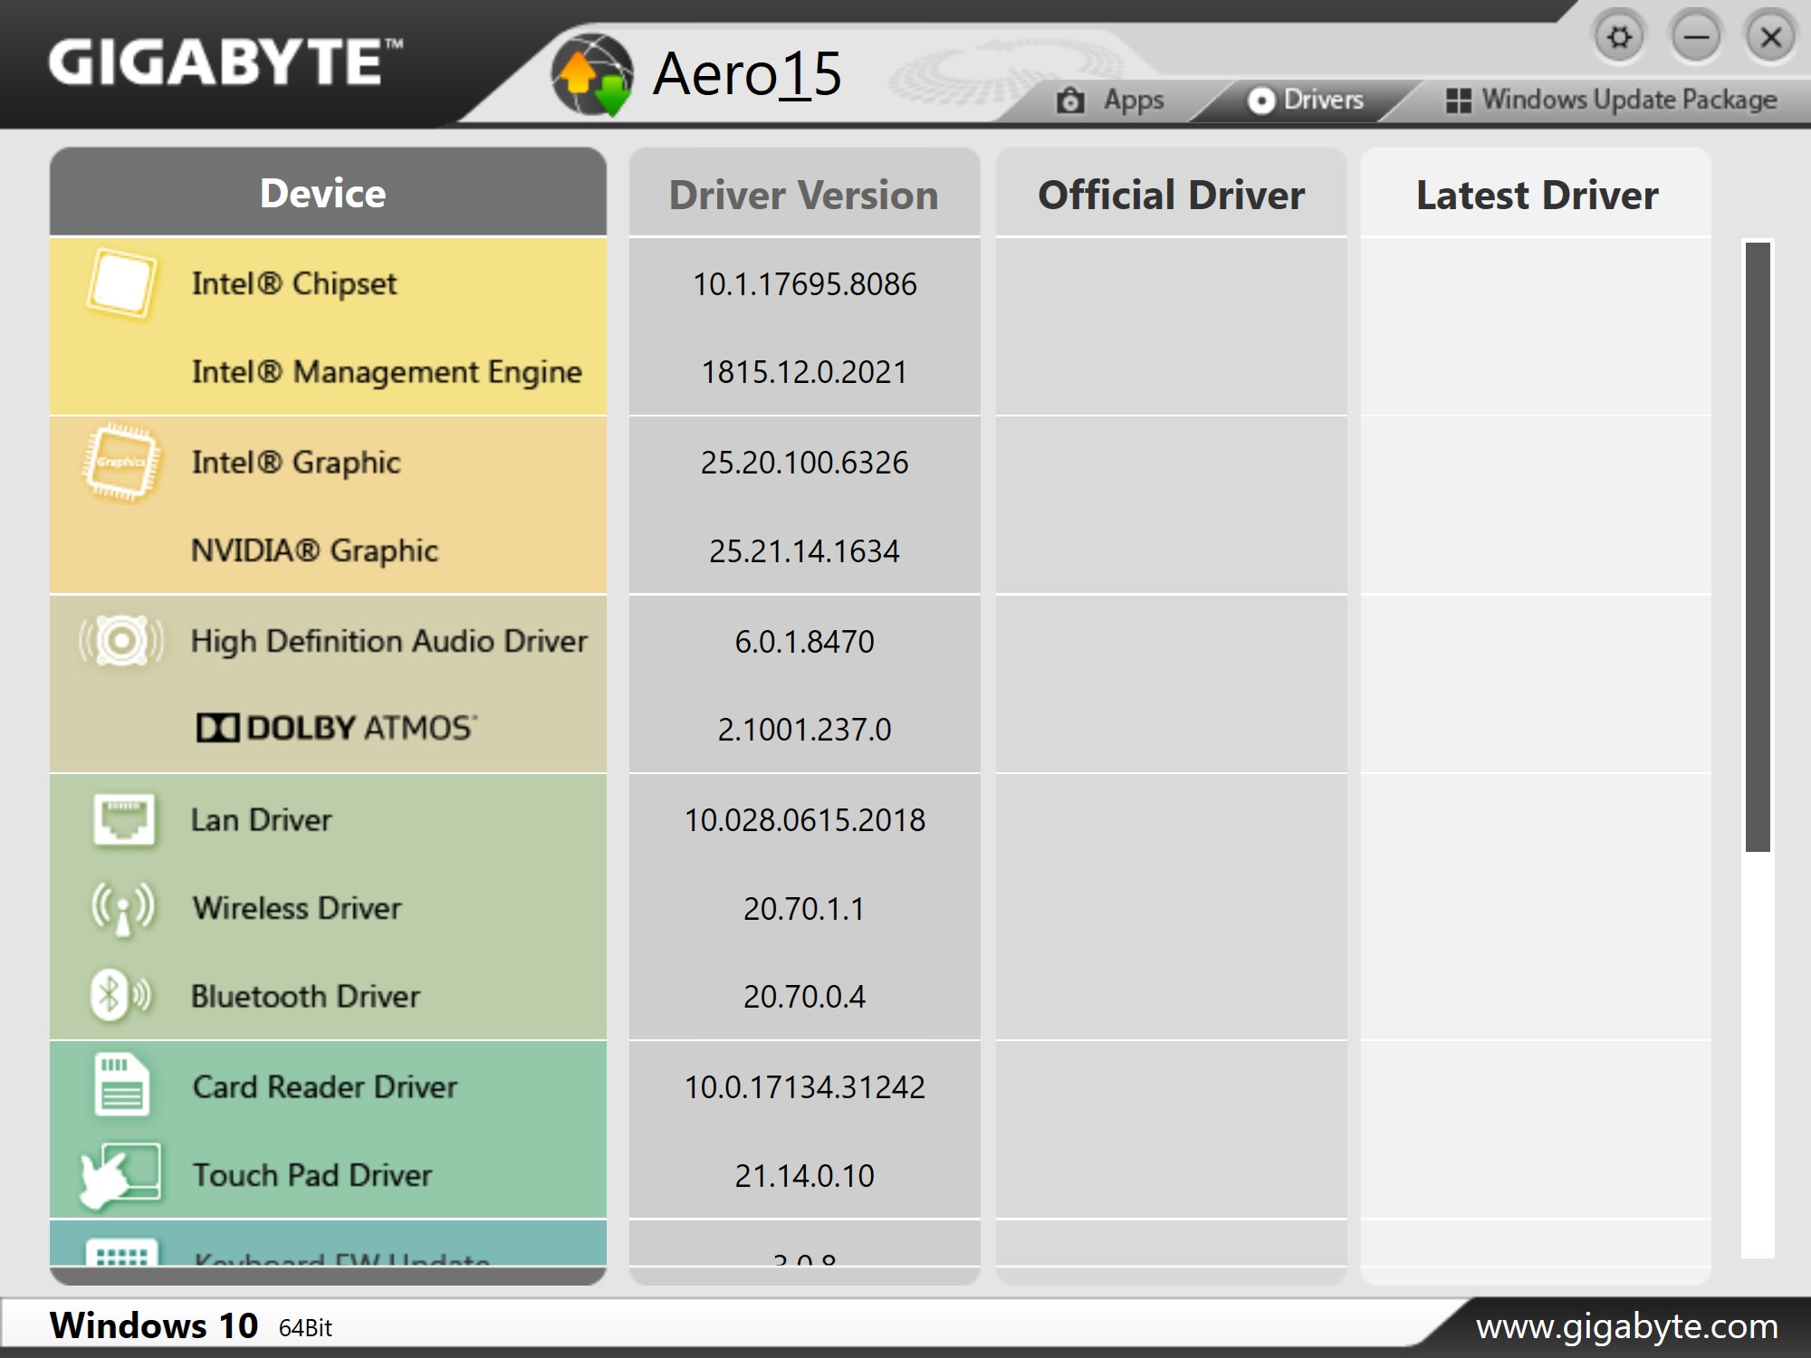The height and width of the screenshot is (1358, 1811).
Task: Click version 1815.12.0.2021
Action: pyautogui.click(x=804, y=372)
